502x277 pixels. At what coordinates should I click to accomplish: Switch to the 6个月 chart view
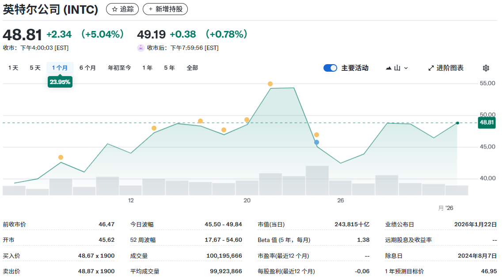[x=88, y=68]
